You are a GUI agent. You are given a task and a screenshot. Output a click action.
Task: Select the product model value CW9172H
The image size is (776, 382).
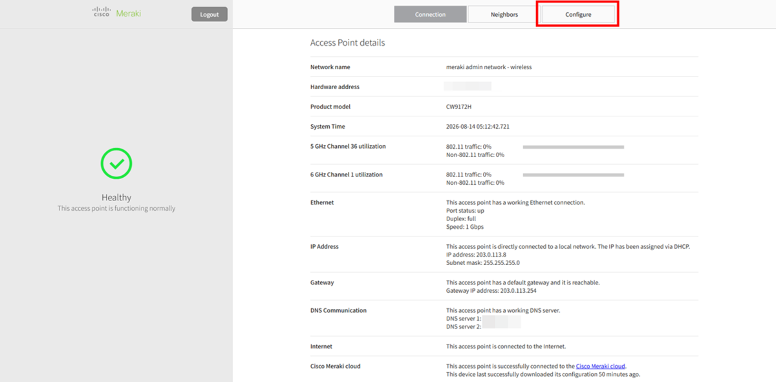[x=458, y=107]
